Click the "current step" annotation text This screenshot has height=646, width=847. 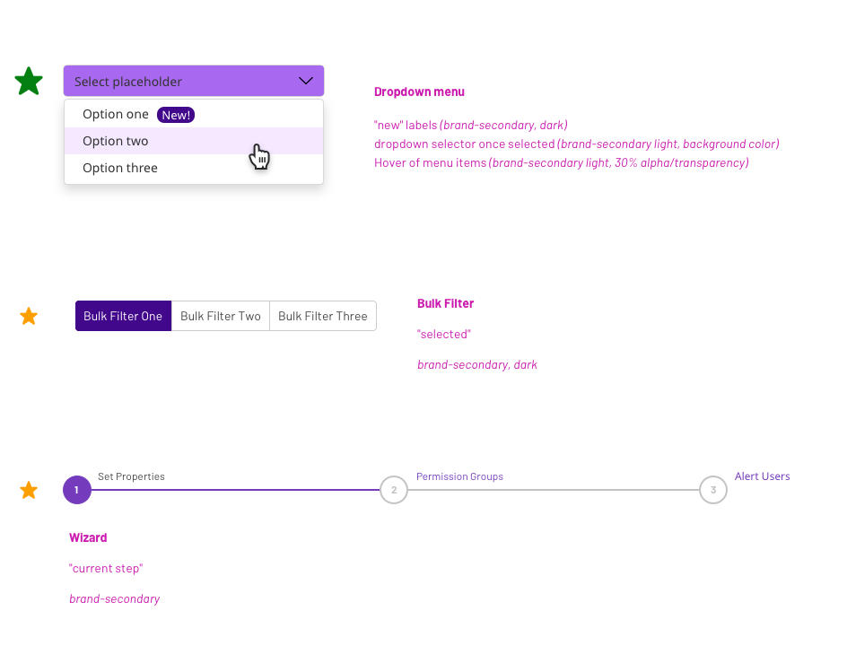(x=106, y=569)
